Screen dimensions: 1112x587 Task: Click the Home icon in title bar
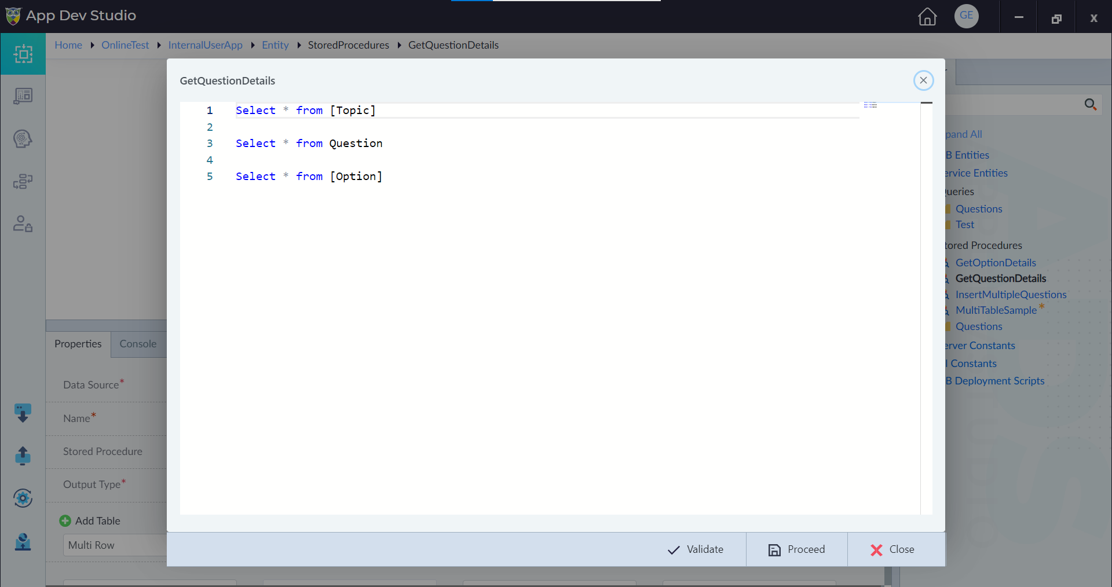point(927,16)
